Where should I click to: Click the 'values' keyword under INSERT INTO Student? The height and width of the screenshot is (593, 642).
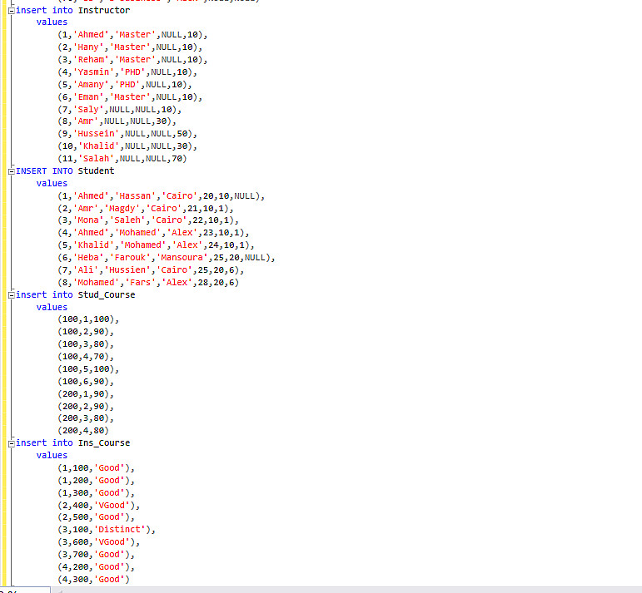tap(52, 183)
